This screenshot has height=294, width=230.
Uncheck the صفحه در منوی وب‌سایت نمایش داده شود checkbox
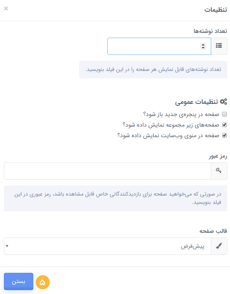[225, 135]
